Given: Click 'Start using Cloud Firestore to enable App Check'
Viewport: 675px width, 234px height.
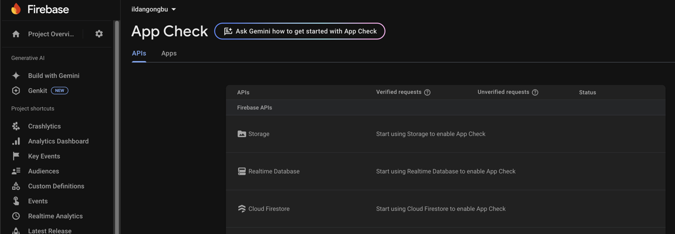Looking at the screenshot, I should 440,209.
